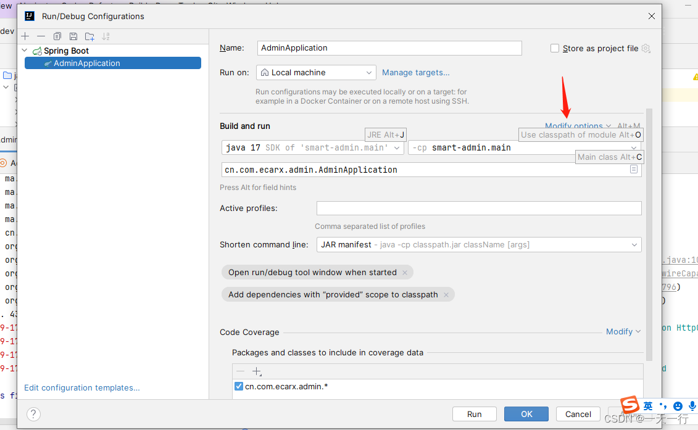Open the Modify options menu
This screenshot has width=698, height=430.
[578, 126]
